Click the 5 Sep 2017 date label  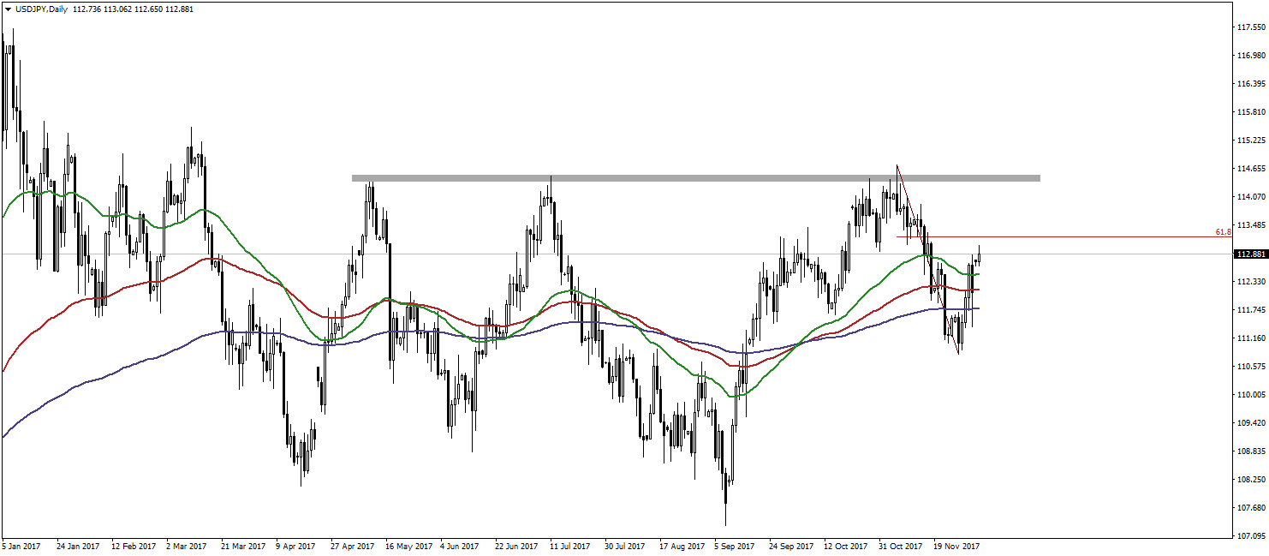736,546
